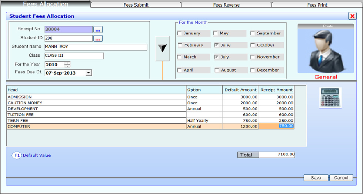
Task: Click CAUTION MONEY receipt amount 2000.00 cell
Action: [276, 103]
